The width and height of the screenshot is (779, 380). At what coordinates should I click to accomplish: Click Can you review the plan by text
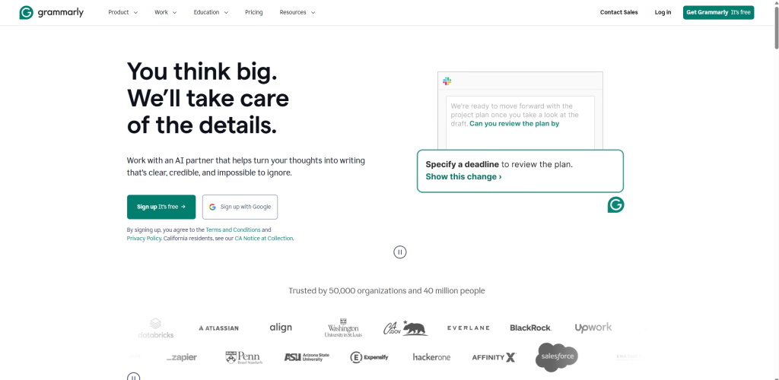pos(514,124)
